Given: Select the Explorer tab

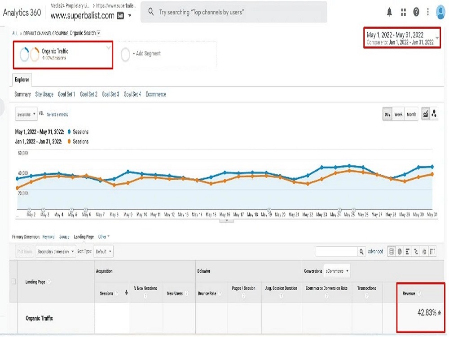Looking at the screenshot, I should click(22, 80).
